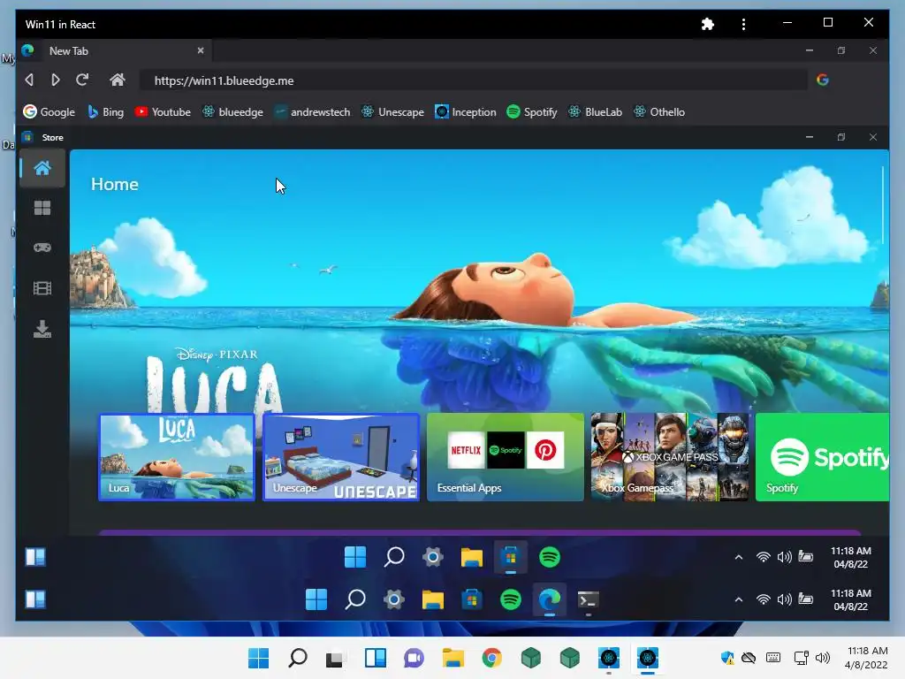This screenshot has height=679, width=905.
Task: Click Search in the taskbar containing Terminal
Action: 355,600
